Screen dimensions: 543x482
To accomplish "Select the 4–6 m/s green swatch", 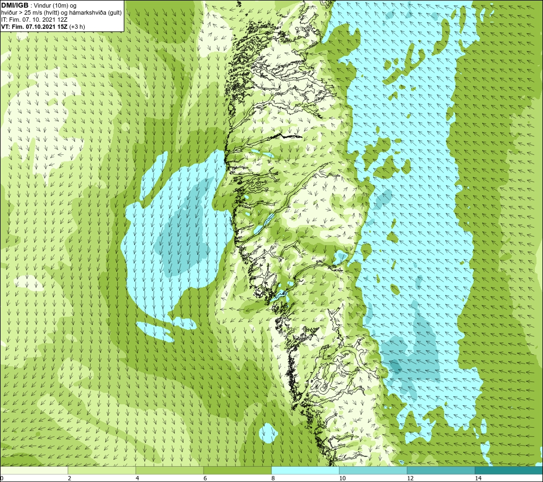I will click(x=169, y=470).
